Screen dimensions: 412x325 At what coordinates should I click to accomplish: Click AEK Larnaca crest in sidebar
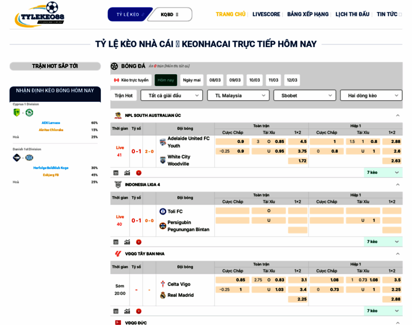pyautogui.click(x=17, y=113)
